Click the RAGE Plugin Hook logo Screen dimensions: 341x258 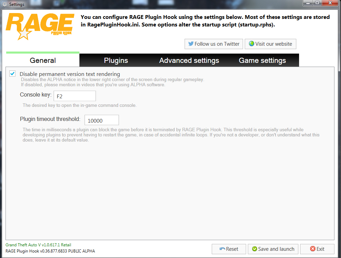(x=40, y=26)
